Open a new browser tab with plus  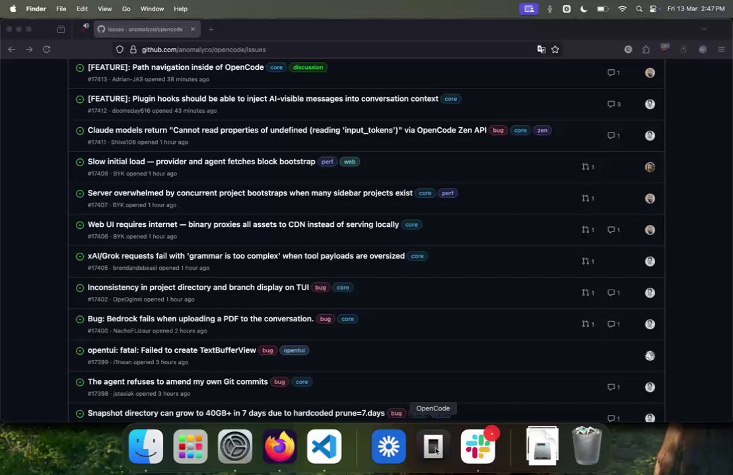point(211,29)
